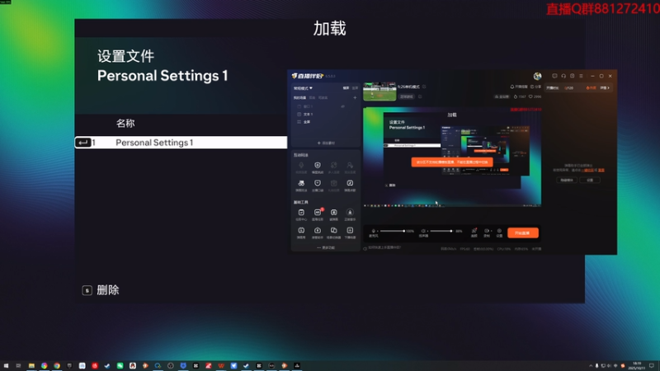Mute the speaker icon in bottom bar

[x=423, y=231]
